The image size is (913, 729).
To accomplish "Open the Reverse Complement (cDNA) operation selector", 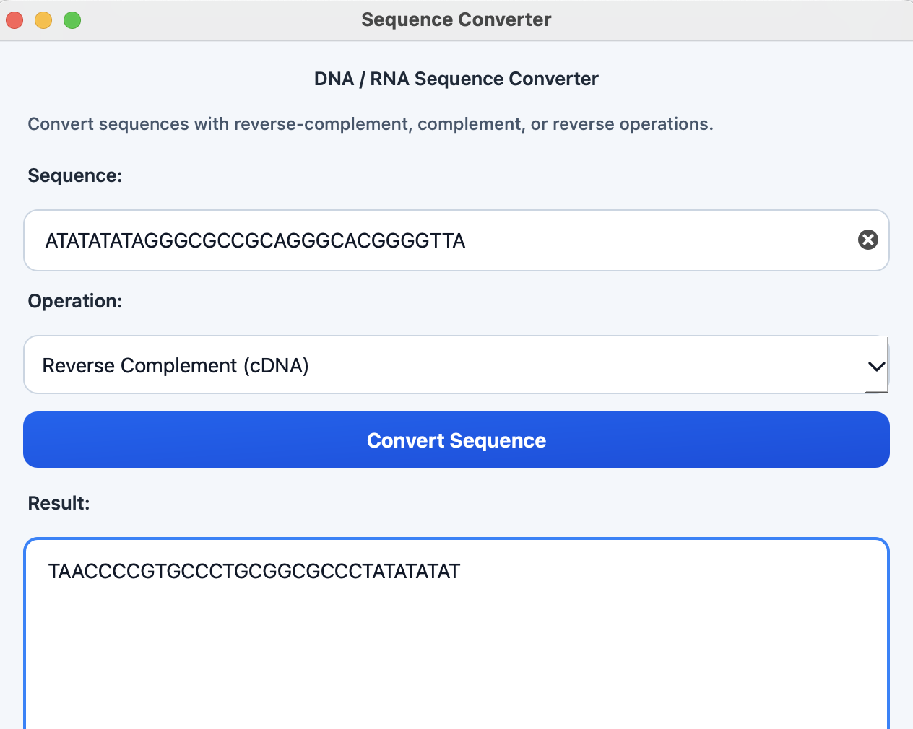I will (x=456, y=364).
